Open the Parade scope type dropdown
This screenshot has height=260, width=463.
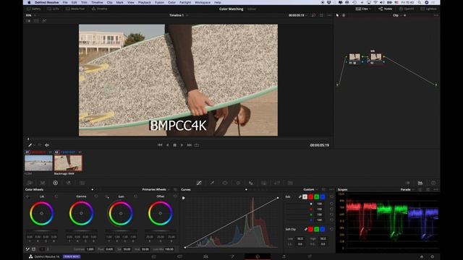407,189
